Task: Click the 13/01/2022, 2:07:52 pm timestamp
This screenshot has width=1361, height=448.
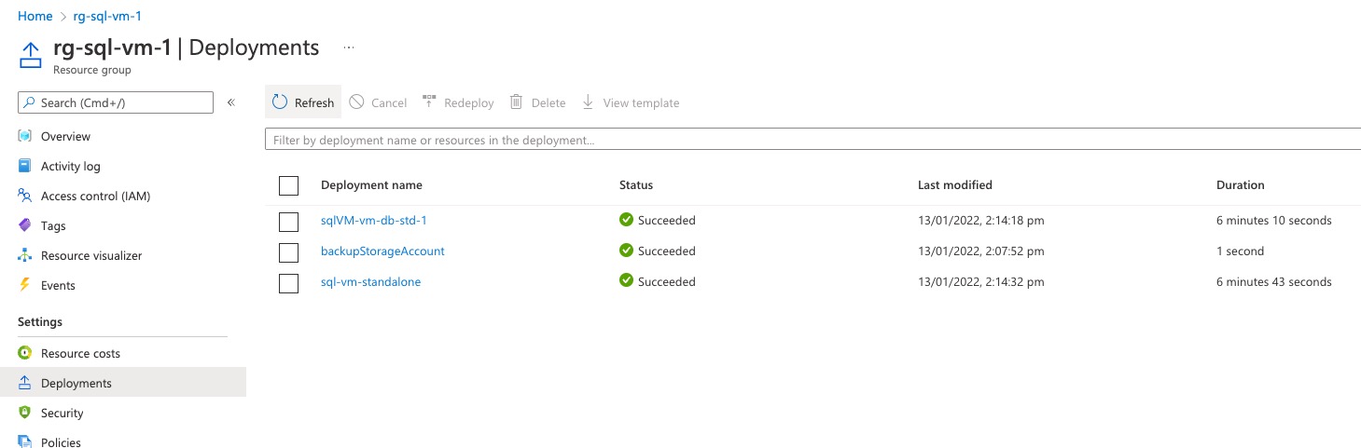Action: pyautogui.click(x=981, y=251)
